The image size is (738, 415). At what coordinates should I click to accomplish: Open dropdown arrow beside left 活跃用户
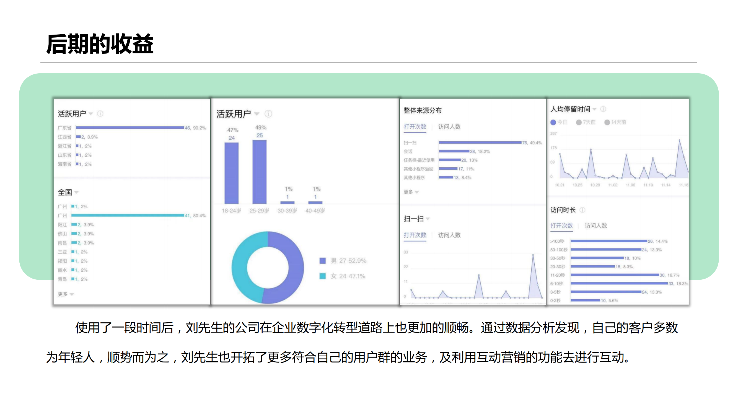click(91, 114)
